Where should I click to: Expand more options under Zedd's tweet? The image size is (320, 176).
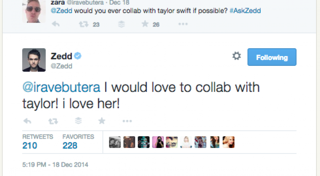point(127,121)
